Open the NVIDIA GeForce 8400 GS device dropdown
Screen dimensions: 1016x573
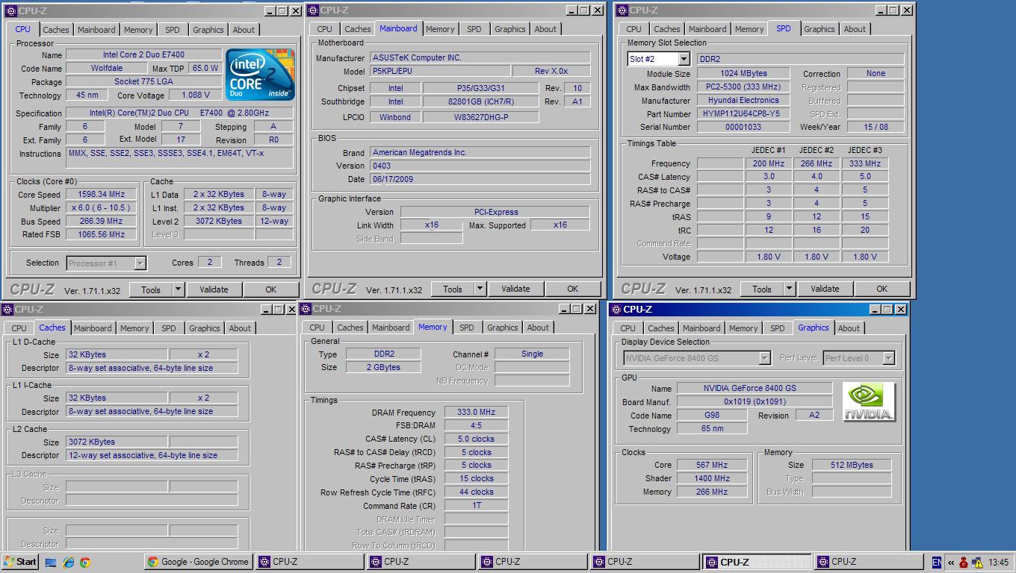point(764,358)
